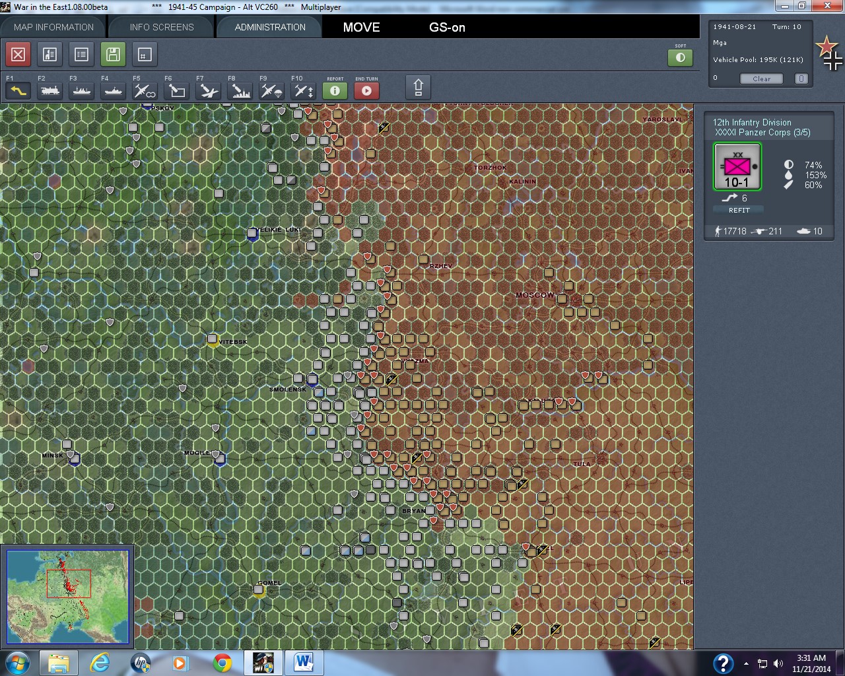The height and width of the screenshot is (676, 845).
Task: Click the Minsk city label on map
Action: point(53,456)
